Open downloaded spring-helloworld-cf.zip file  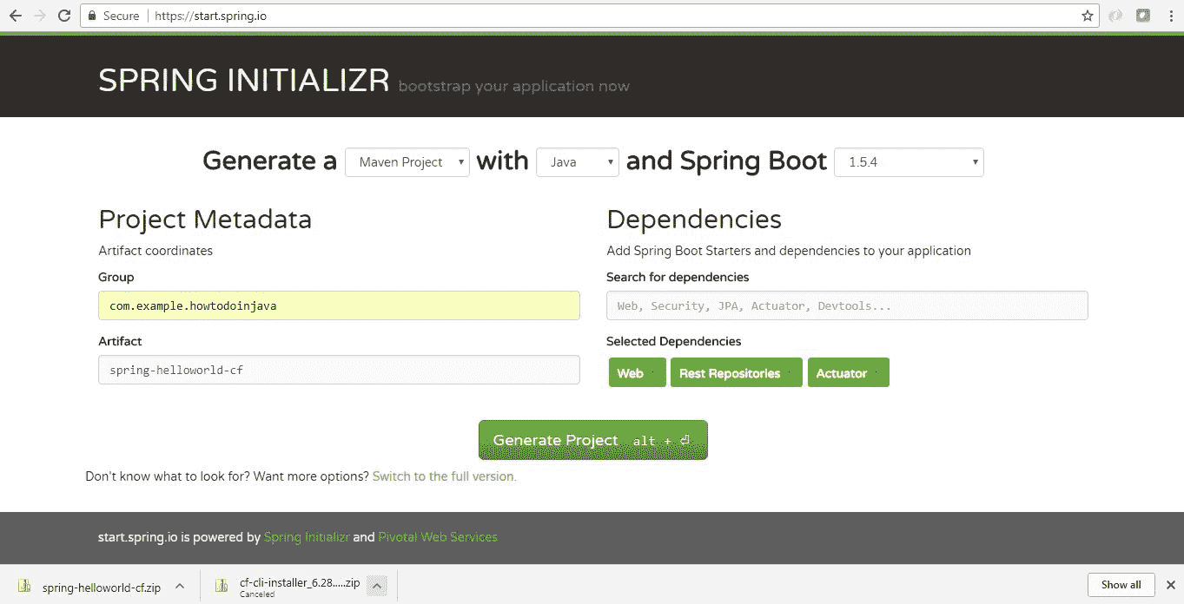[x=101, y=588]
